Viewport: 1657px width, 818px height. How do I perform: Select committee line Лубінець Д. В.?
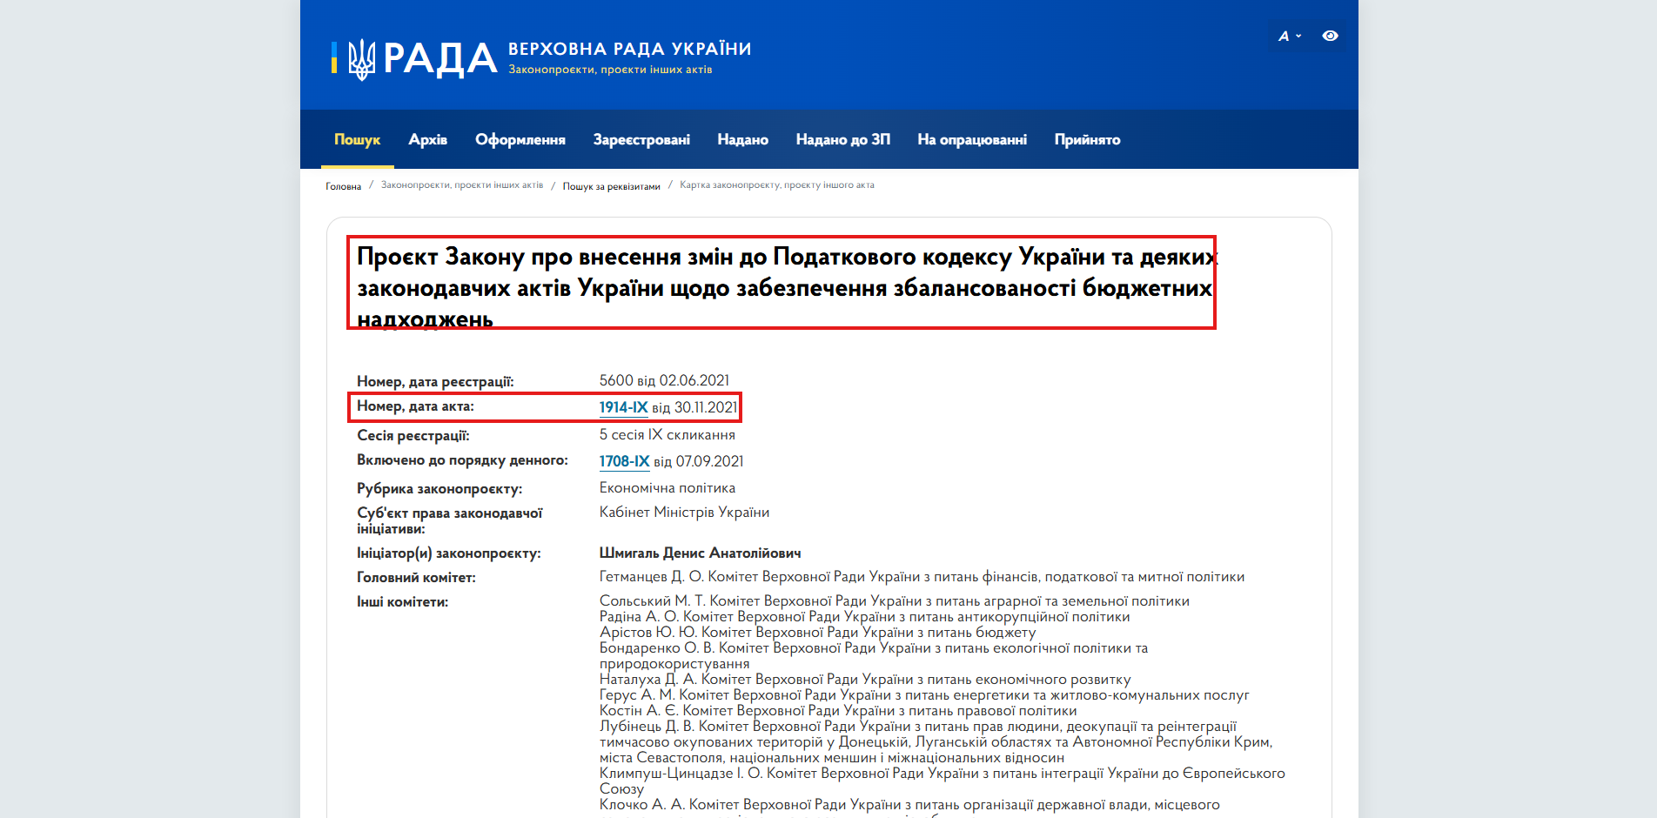pyautogui.click(x=936, y=741)
